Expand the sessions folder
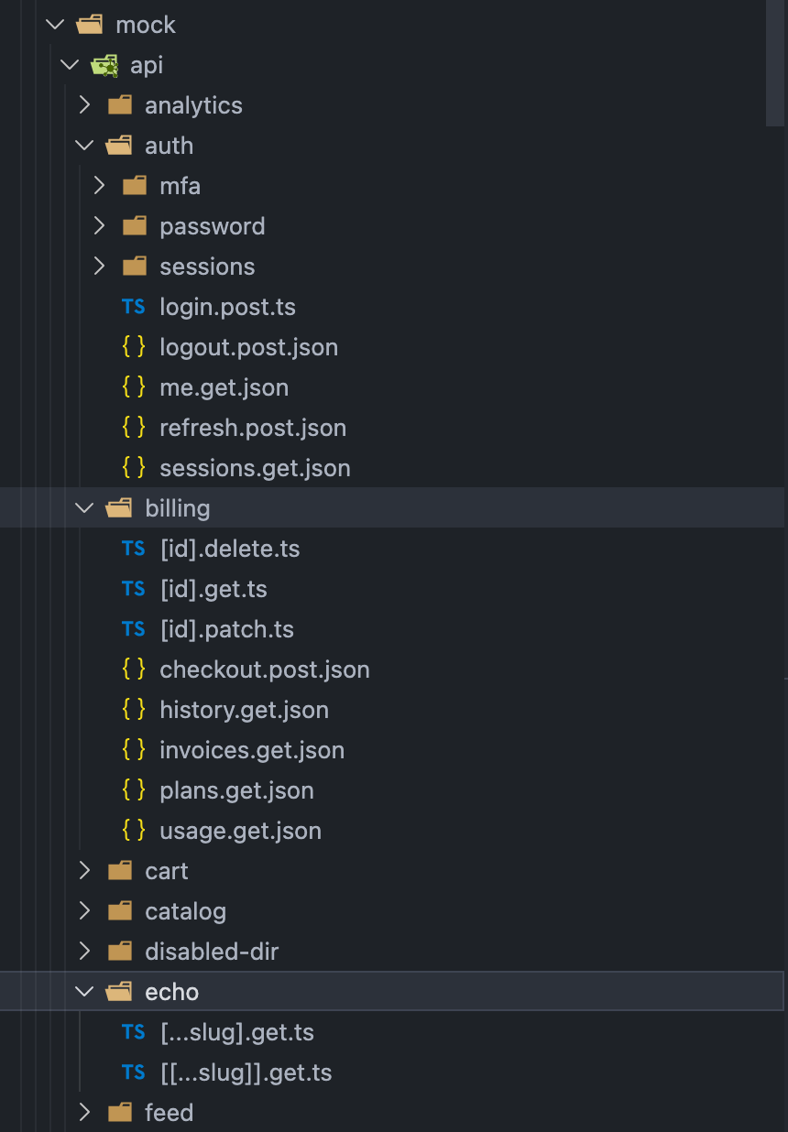 pyautogui.click(x=99, y=267)
